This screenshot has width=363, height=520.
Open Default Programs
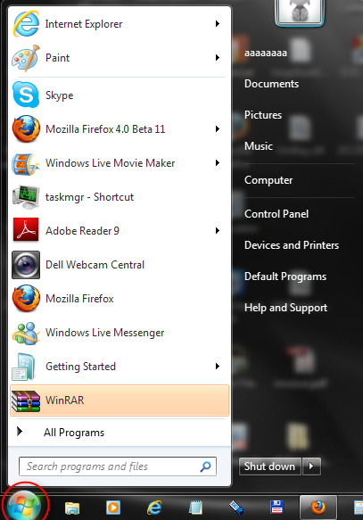(x=285, y=277)
